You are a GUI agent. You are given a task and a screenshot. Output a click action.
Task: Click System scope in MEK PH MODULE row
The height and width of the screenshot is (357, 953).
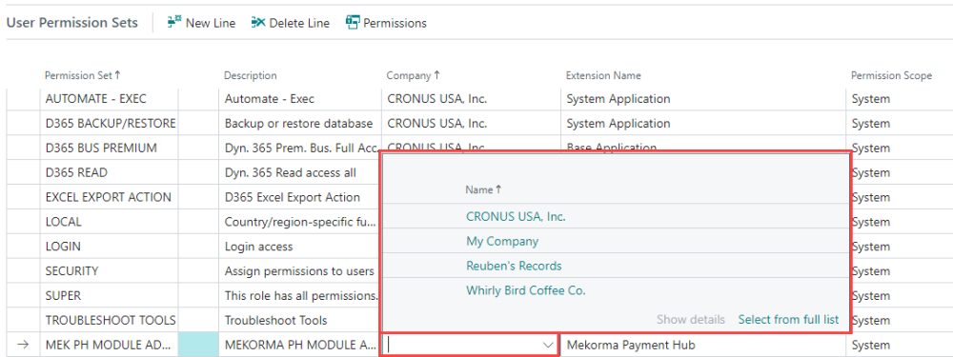point(870,345)
